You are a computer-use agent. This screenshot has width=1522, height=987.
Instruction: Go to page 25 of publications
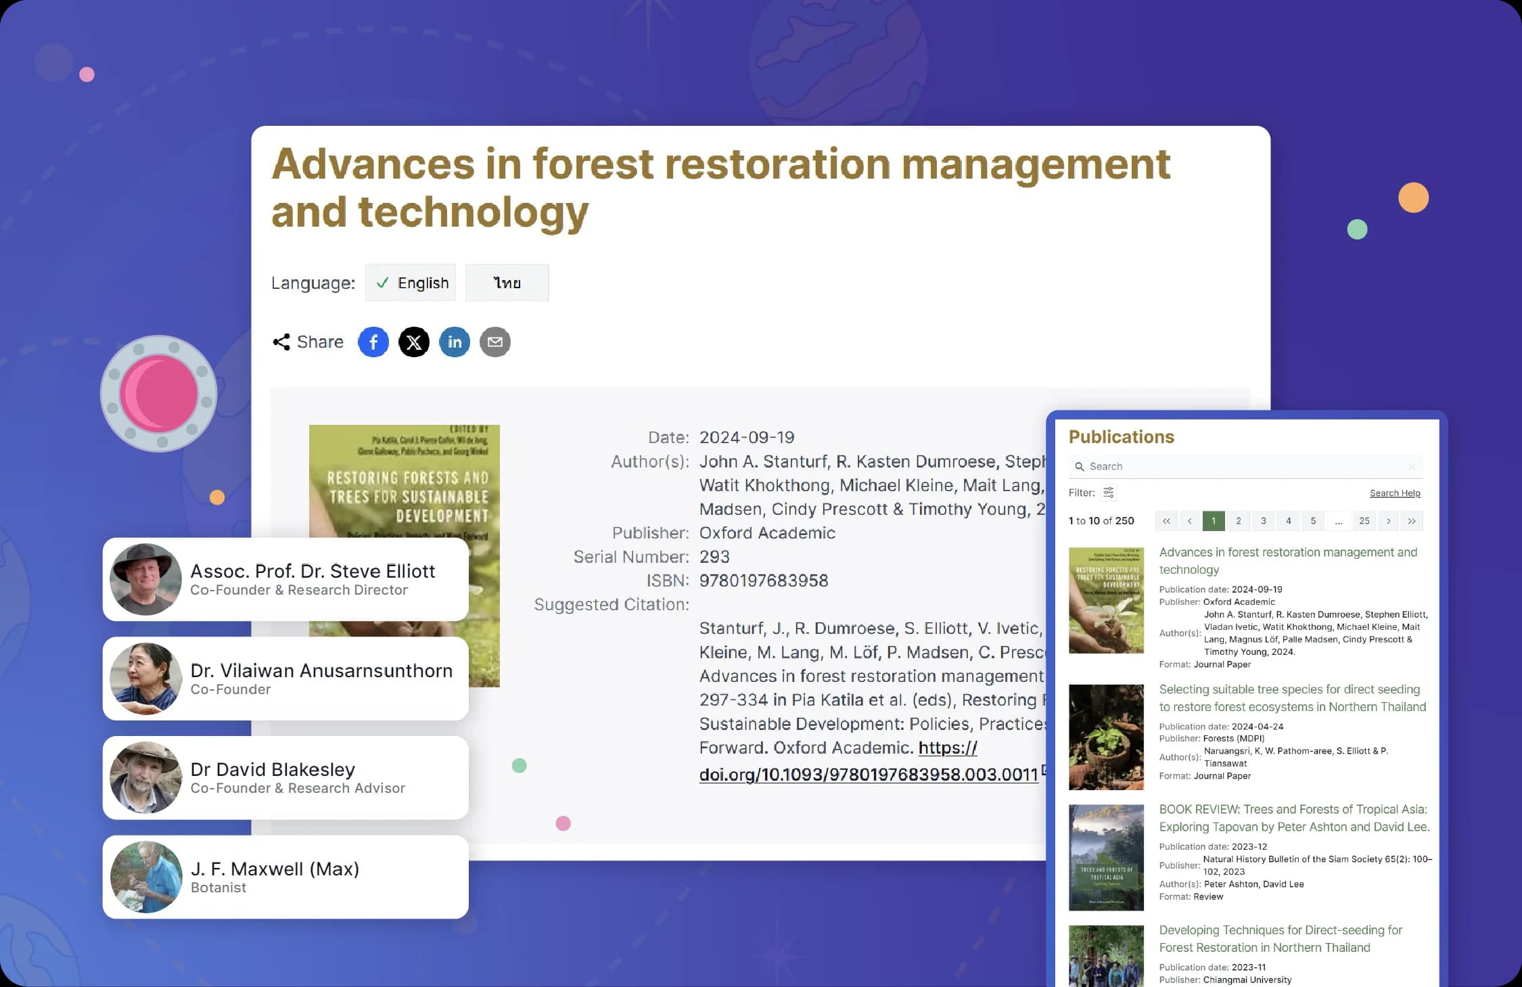pyautogui.click(x=1364, y=521)
